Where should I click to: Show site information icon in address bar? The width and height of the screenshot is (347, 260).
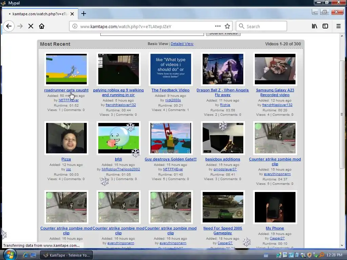pos(75,26)
